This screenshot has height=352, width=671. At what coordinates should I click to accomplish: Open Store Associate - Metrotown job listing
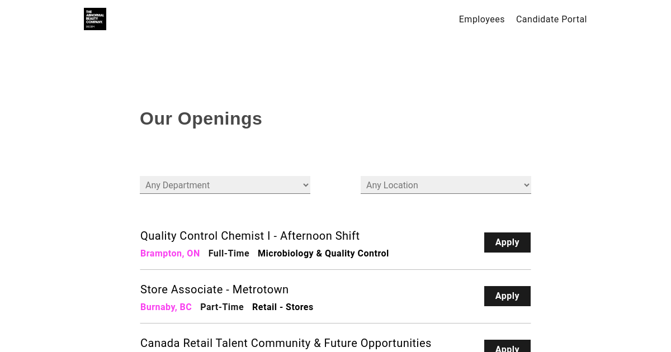tap(214, 289)
